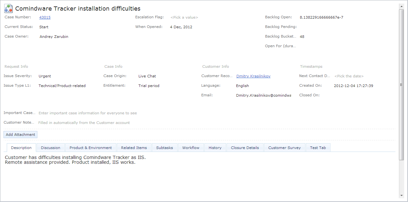The width and height of the screenshot is (408, 202).
Task: Click the Important Case information field
Action: pos(88,113)
